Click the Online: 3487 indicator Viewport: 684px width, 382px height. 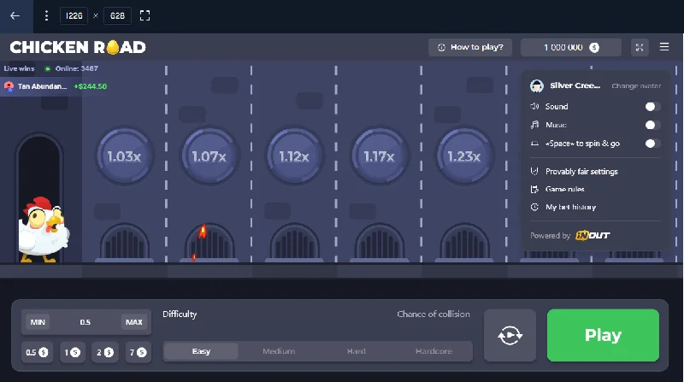click(x=72, y=68)
